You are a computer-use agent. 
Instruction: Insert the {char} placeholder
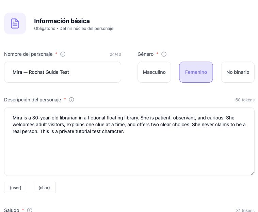click(x=44, y=187)
